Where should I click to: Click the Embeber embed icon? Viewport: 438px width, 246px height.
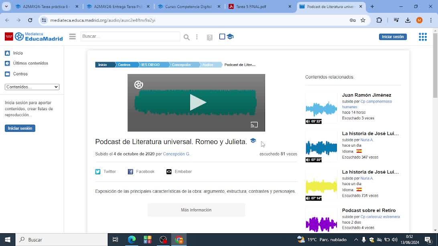(x=169, y=171)
